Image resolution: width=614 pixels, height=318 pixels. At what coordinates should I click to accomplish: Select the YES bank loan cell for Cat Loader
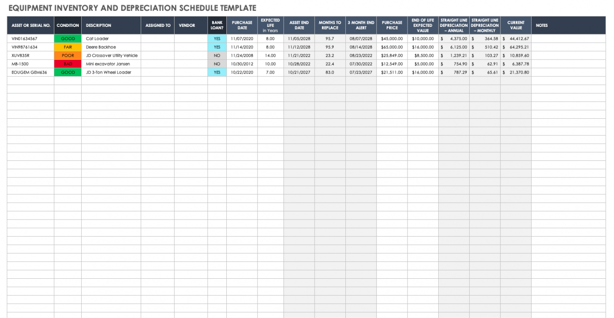pos(216,38)
